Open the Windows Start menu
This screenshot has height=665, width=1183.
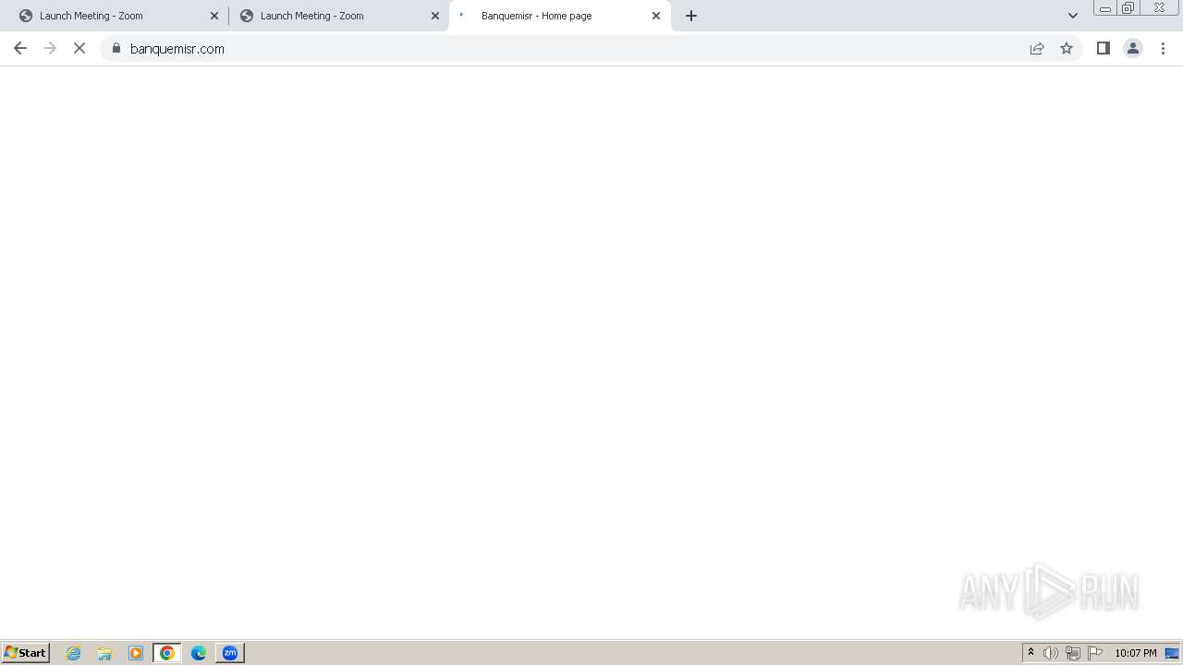pyautogui.click(x=26, y=653)
